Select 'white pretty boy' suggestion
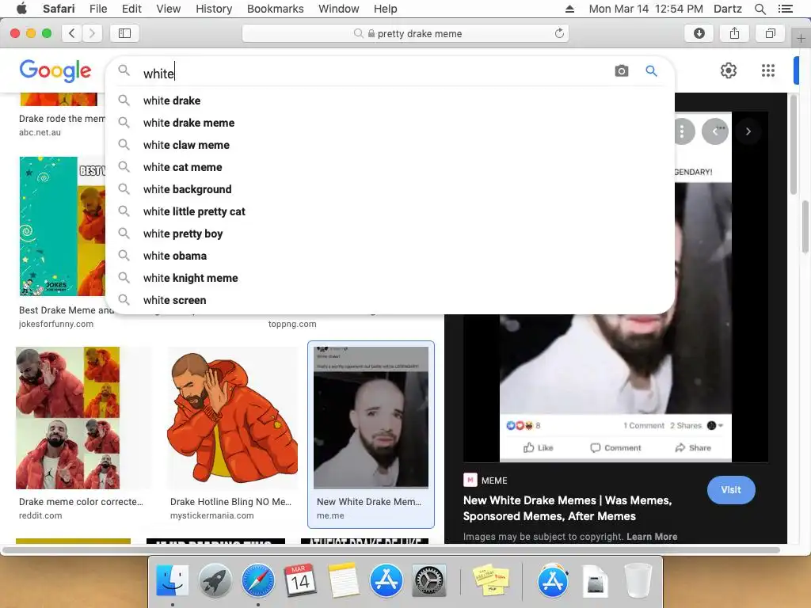Image resolution: width=811 pixels, height=608 pixels. [390, 234]
